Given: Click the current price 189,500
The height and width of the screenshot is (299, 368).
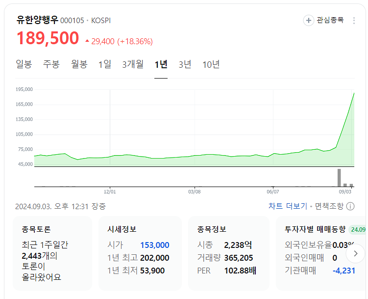Looking at the screenshot, I should click(x=48, y=38).
